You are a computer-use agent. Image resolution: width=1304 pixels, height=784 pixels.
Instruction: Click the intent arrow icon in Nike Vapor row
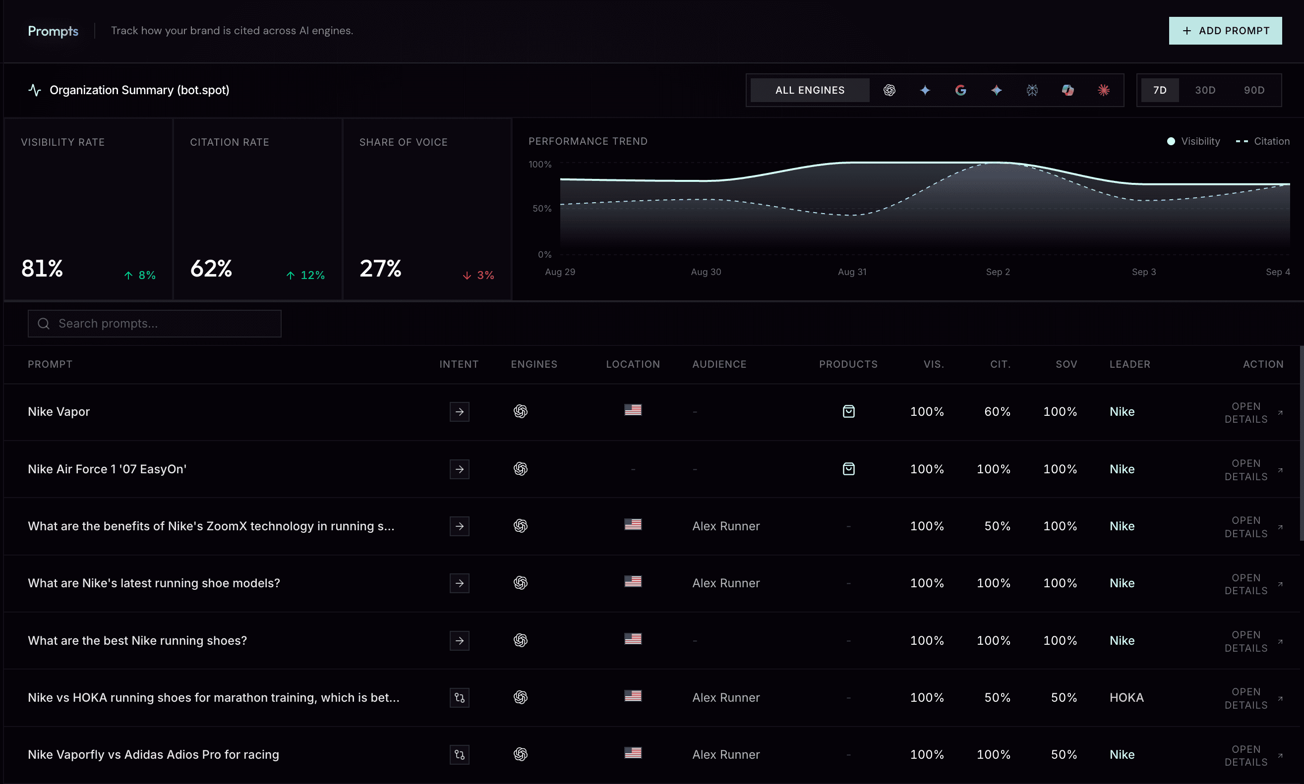click(459, 411)
